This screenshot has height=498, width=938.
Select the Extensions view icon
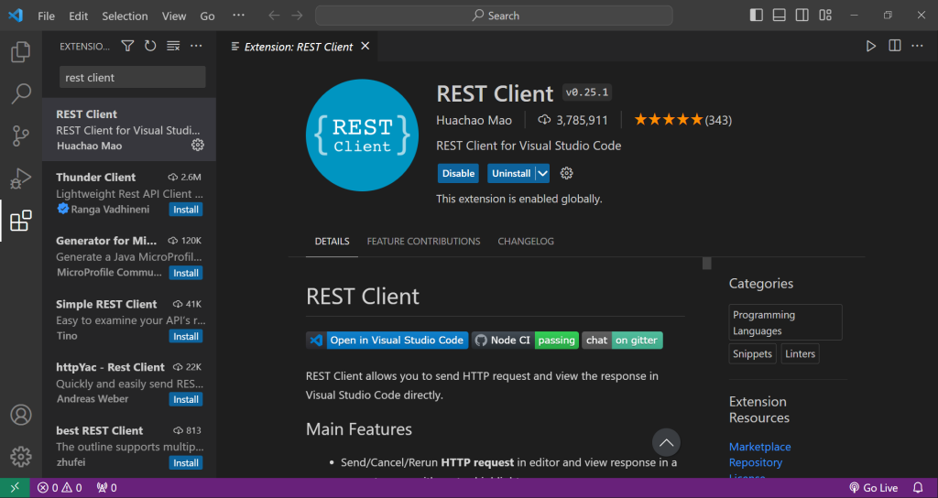click(21, 221)
